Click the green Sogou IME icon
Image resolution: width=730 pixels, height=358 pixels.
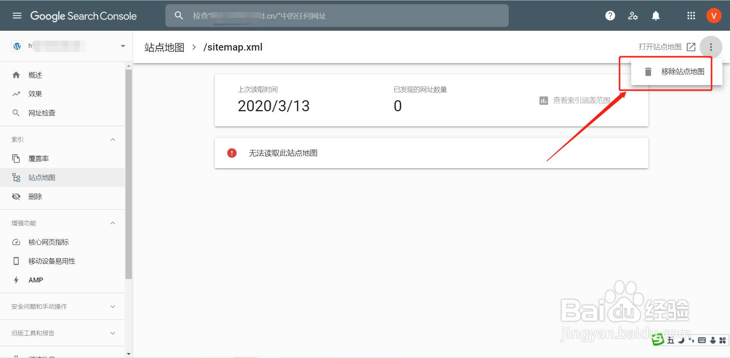point(657,340)
